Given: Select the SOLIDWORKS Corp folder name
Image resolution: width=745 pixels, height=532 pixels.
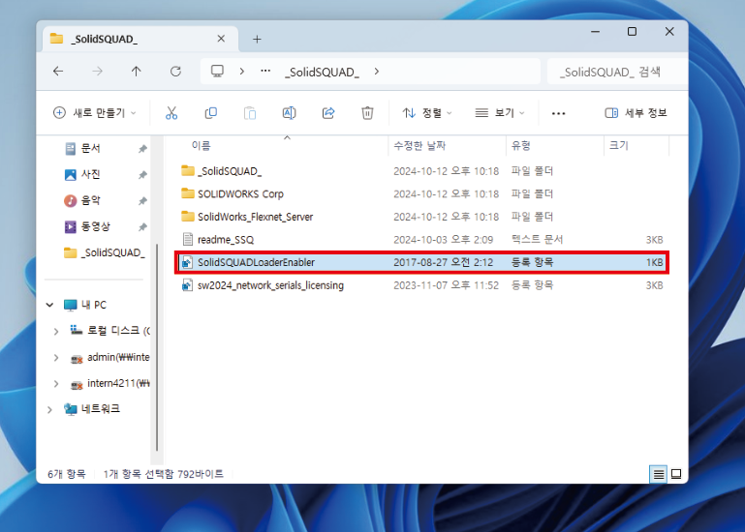Looking at the screenshot, I should (x=240, y=194).
